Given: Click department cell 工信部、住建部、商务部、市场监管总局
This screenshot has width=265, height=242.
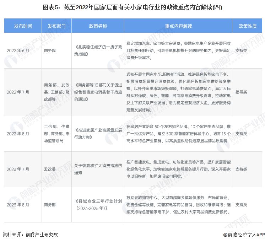Looking at the screenshot, I should pos(56,134).
